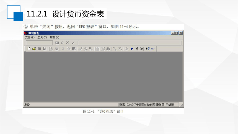Click the underlined U down-arrow icon
The height and width of the screenshot is (134, 238).
pos(91,49)
